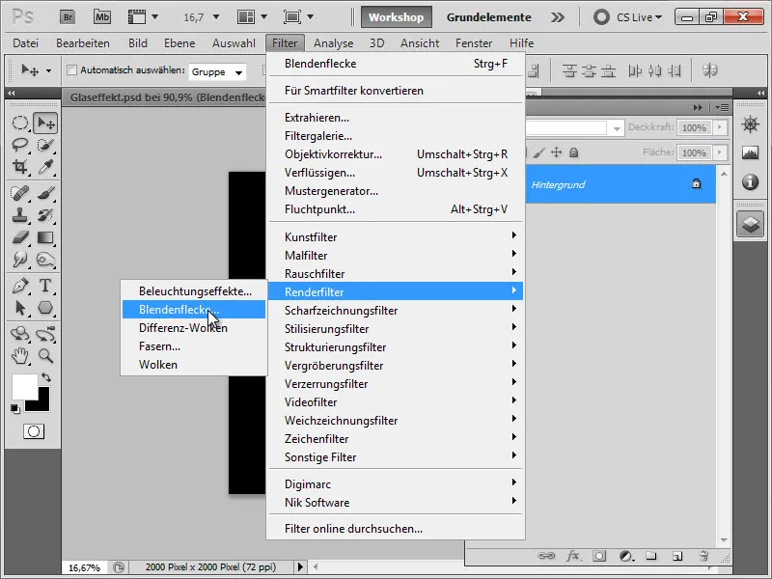Select the Gradient tool
Image resolution: width=772 pixels, height=579 pixels.
45,237
